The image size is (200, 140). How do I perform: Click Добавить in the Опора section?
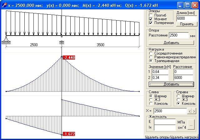[x=171, y=43]
